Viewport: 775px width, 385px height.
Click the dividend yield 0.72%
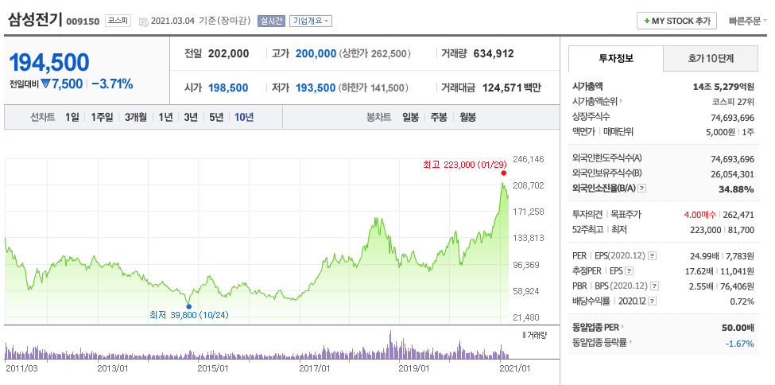coord(742,301)
